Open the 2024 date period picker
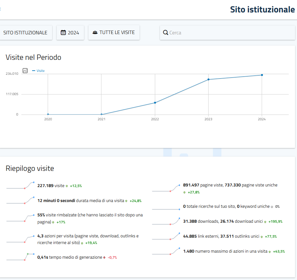Viewport: 297px width, 280px height. (70, 32)
